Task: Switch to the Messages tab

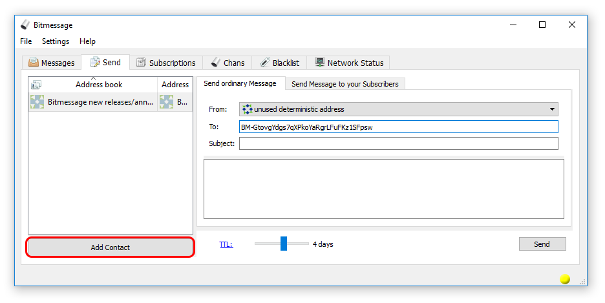Action: (x=52, y=63)
